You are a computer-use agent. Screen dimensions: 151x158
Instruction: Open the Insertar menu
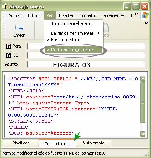[x=66, y=15]
